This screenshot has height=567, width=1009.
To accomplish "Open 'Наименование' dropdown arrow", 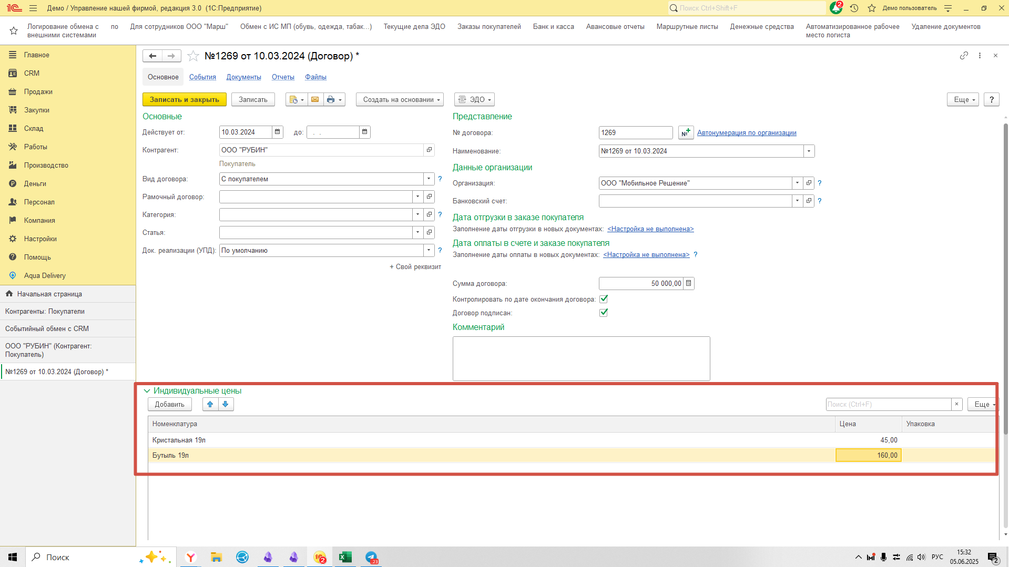I will [809, 151].
